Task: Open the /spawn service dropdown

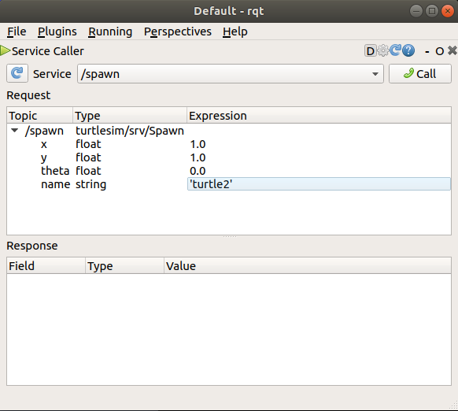Action: [230, 74]
